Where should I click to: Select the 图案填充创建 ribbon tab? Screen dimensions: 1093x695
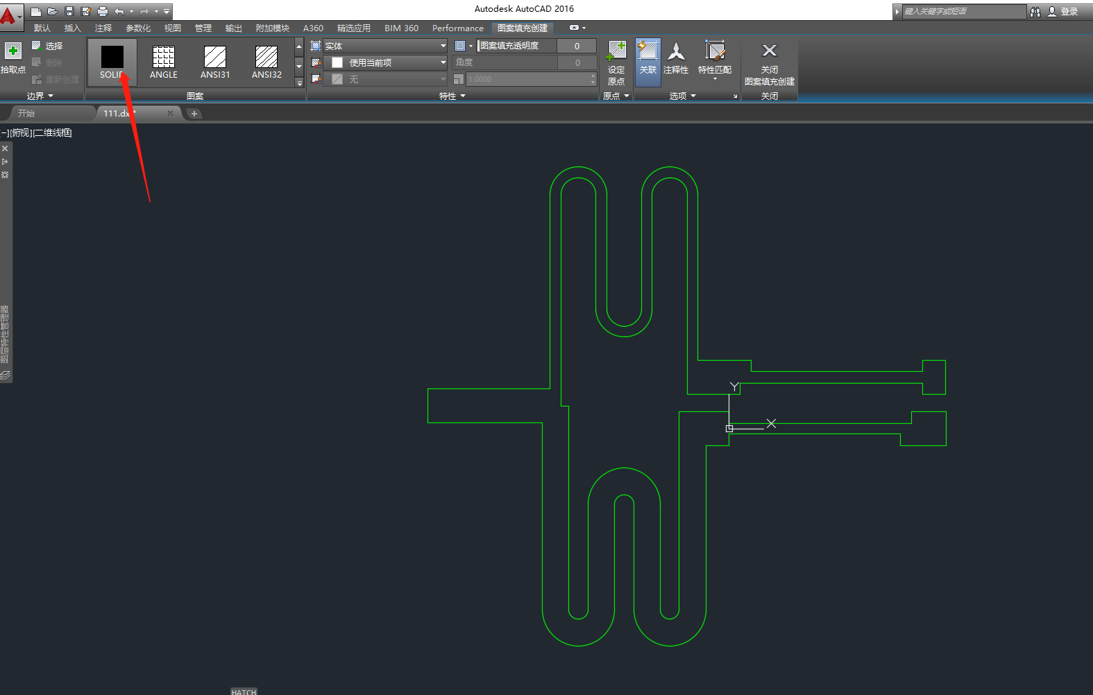coord(523,28)
